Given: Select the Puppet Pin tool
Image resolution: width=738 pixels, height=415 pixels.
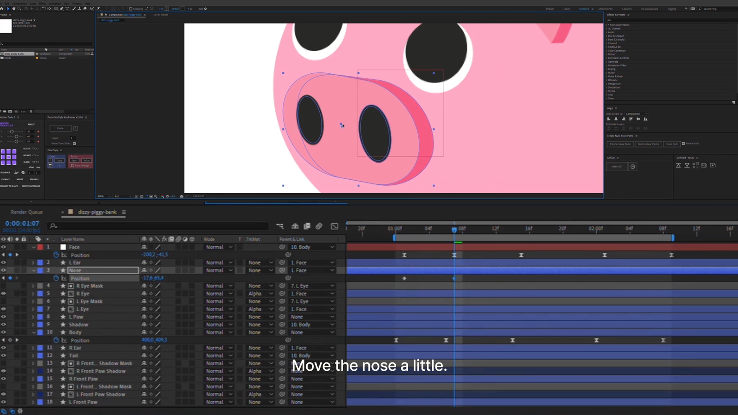Looking at the screenshot, I should [x=98, y=8].
